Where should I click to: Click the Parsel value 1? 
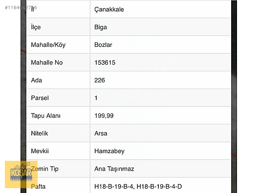coord(96,98)
